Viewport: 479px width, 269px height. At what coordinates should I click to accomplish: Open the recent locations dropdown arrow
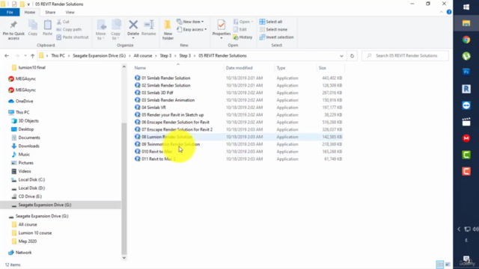pyautogui.click(x=25, y=56)
